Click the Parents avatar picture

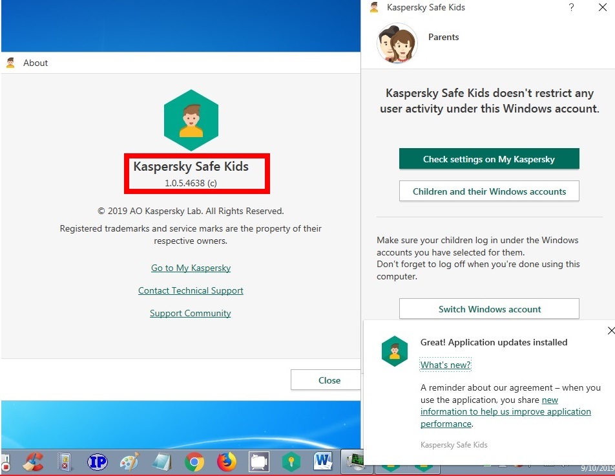tap(397, 43)
